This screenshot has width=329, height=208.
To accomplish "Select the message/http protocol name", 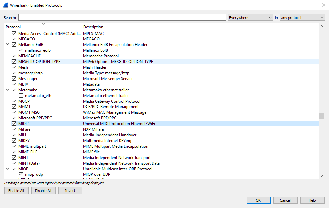I will click(x=30, y=73).
